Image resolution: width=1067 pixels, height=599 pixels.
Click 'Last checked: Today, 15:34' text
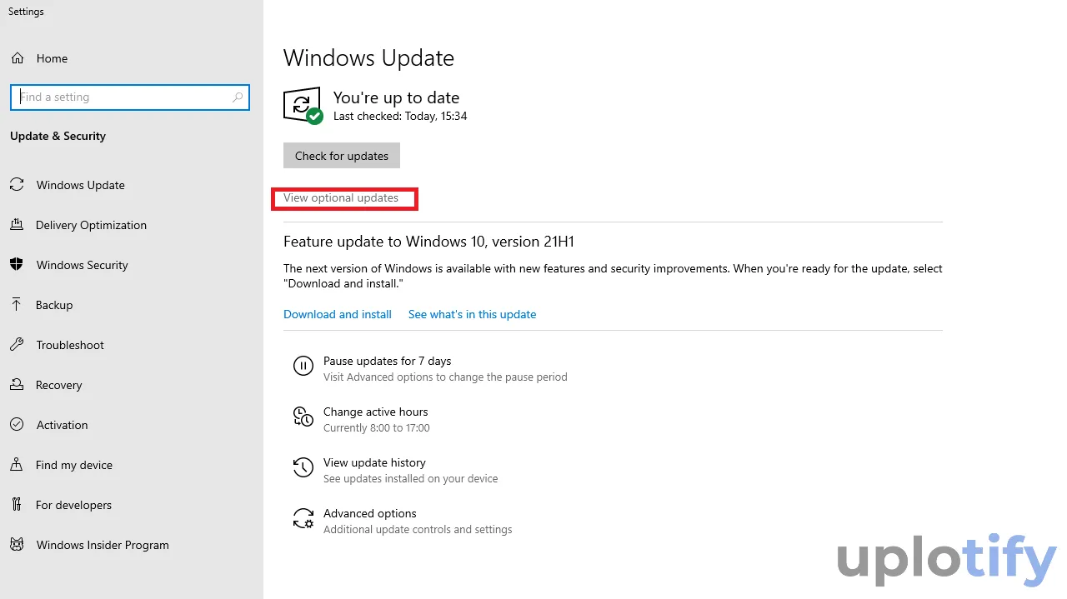click(x=400, y=117)
